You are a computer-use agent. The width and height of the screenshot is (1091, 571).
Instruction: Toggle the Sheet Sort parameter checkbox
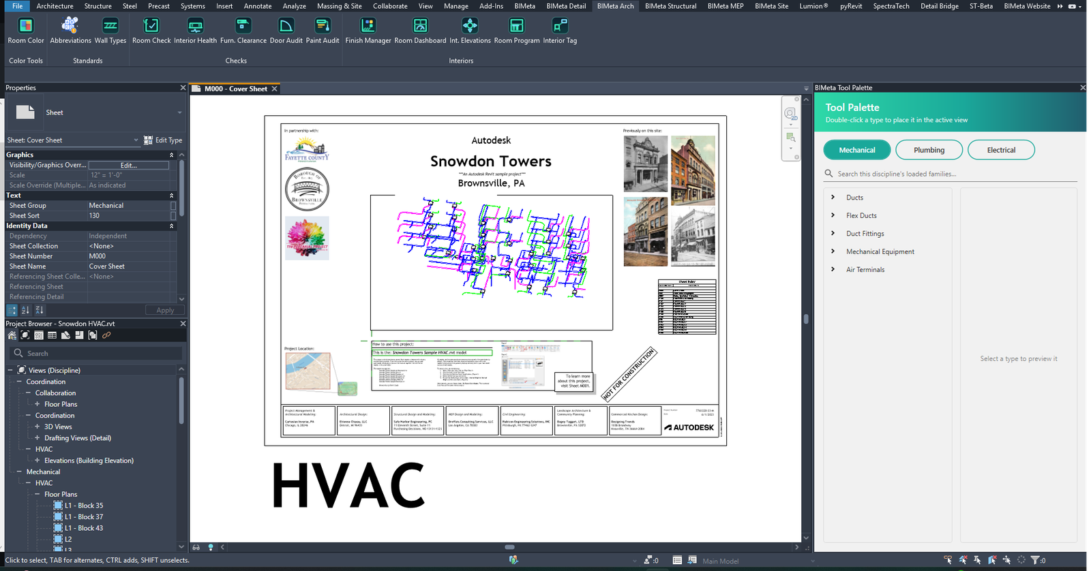pos(173,216)
